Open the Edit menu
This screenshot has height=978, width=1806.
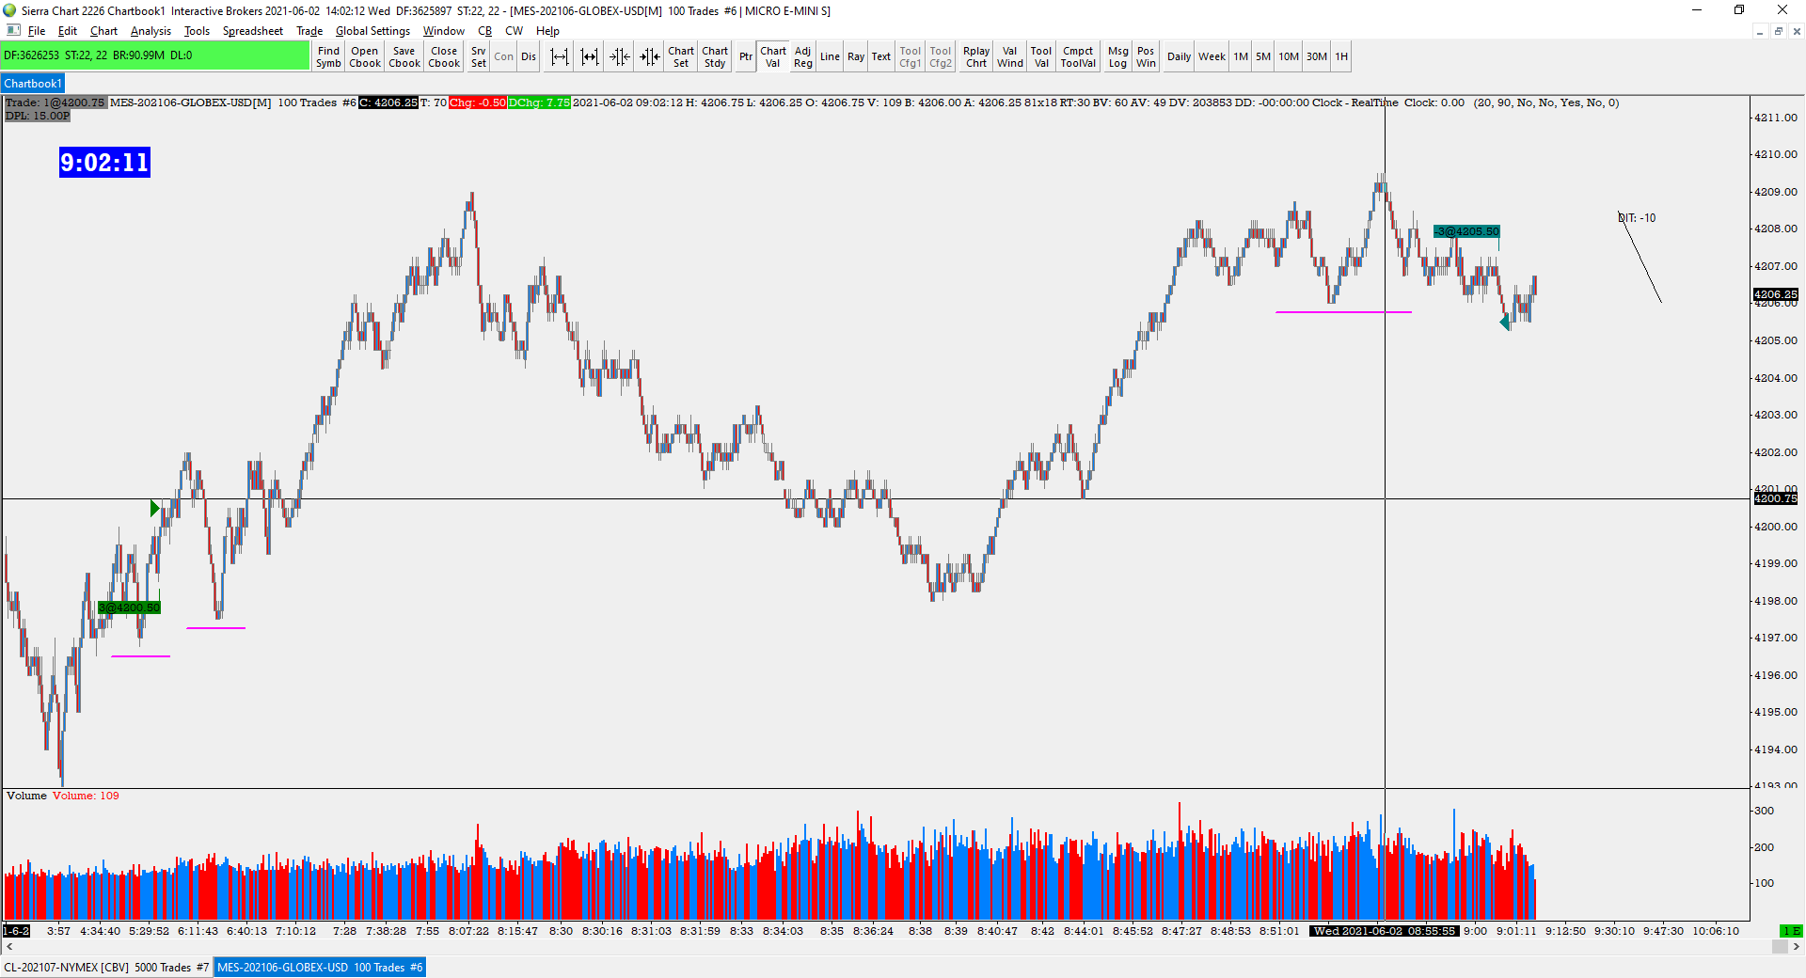click(x=68, y=31)
